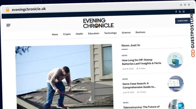Open the X (Twitter) social icon
Viewport: 196px width, 109px height.
[x=180, y=12]
